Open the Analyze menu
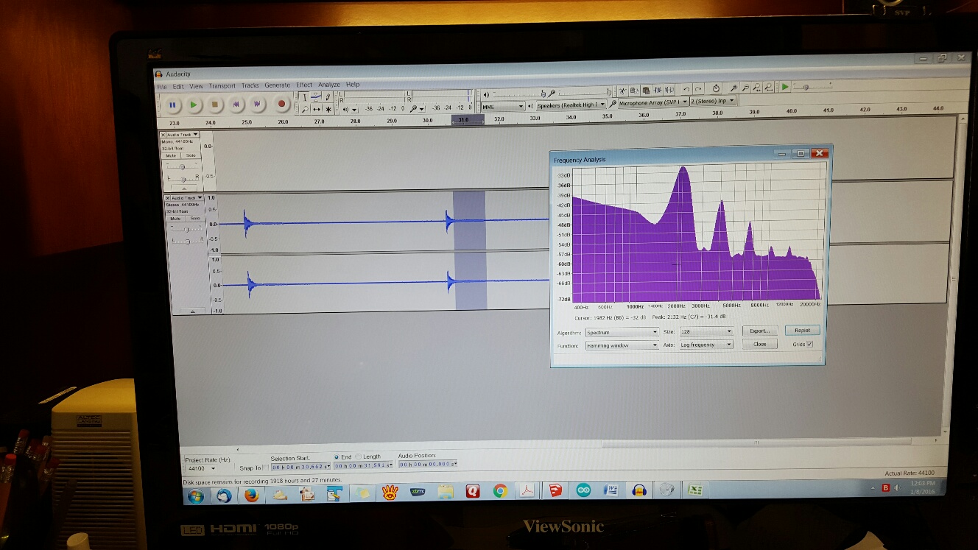 [329, 85]
